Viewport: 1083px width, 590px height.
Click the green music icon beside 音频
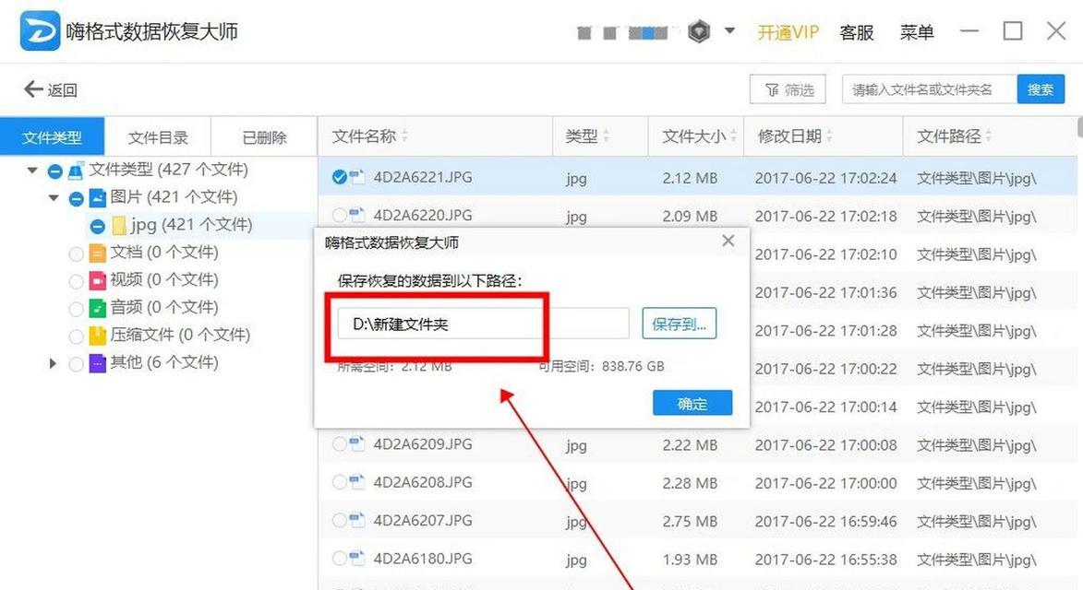(97, 308)
